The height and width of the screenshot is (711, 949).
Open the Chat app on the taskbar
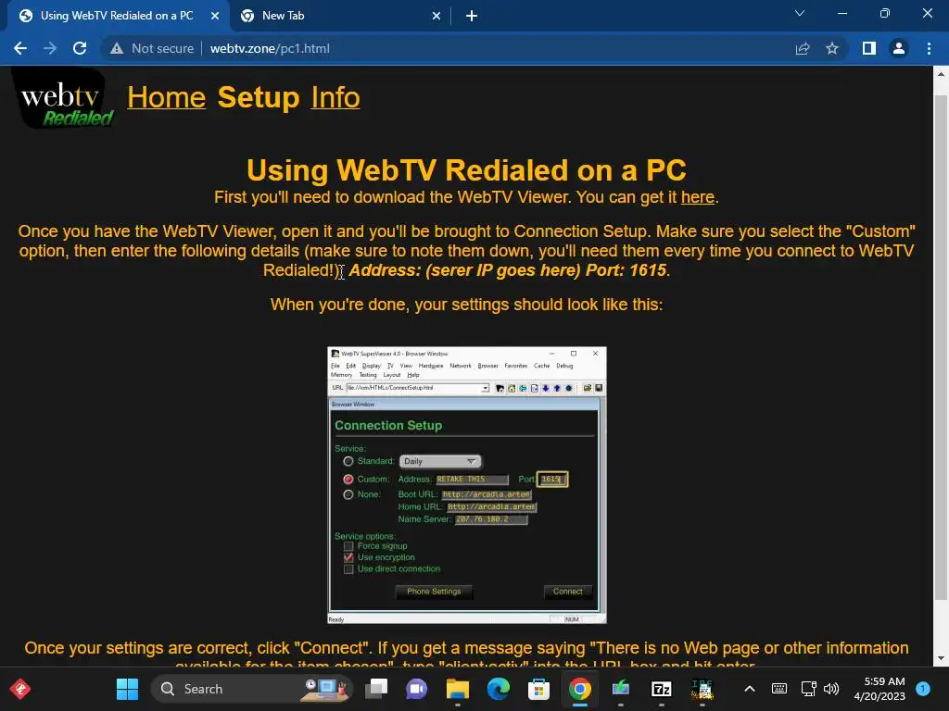click(416, 689)
